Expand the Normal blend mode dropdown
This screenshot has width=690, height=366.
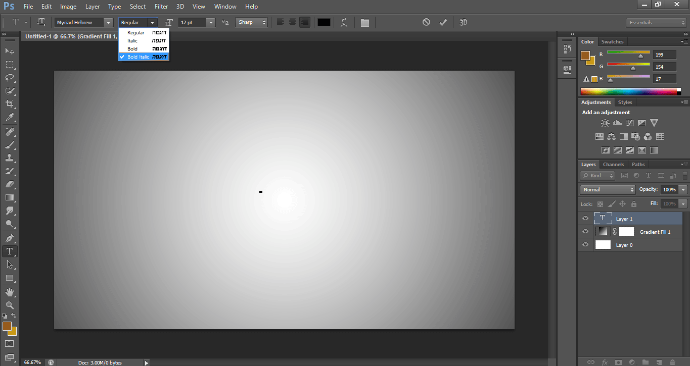coord(608,190)
